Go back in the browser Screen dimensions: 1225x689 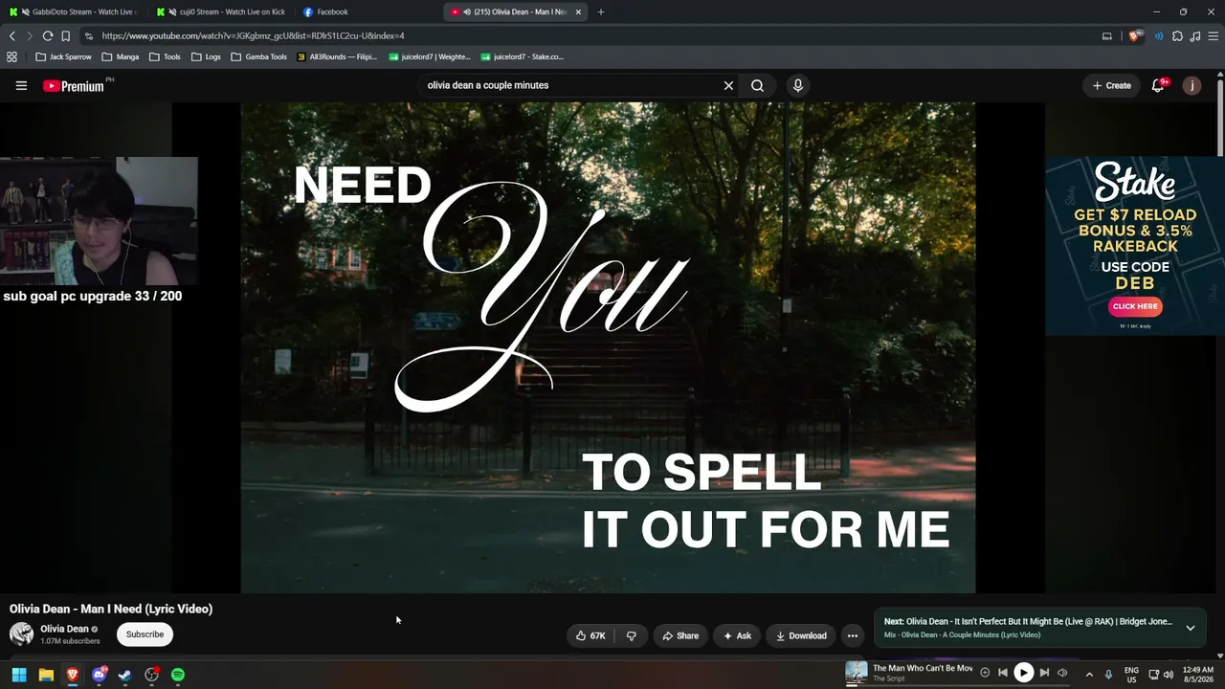coord(11,35)
